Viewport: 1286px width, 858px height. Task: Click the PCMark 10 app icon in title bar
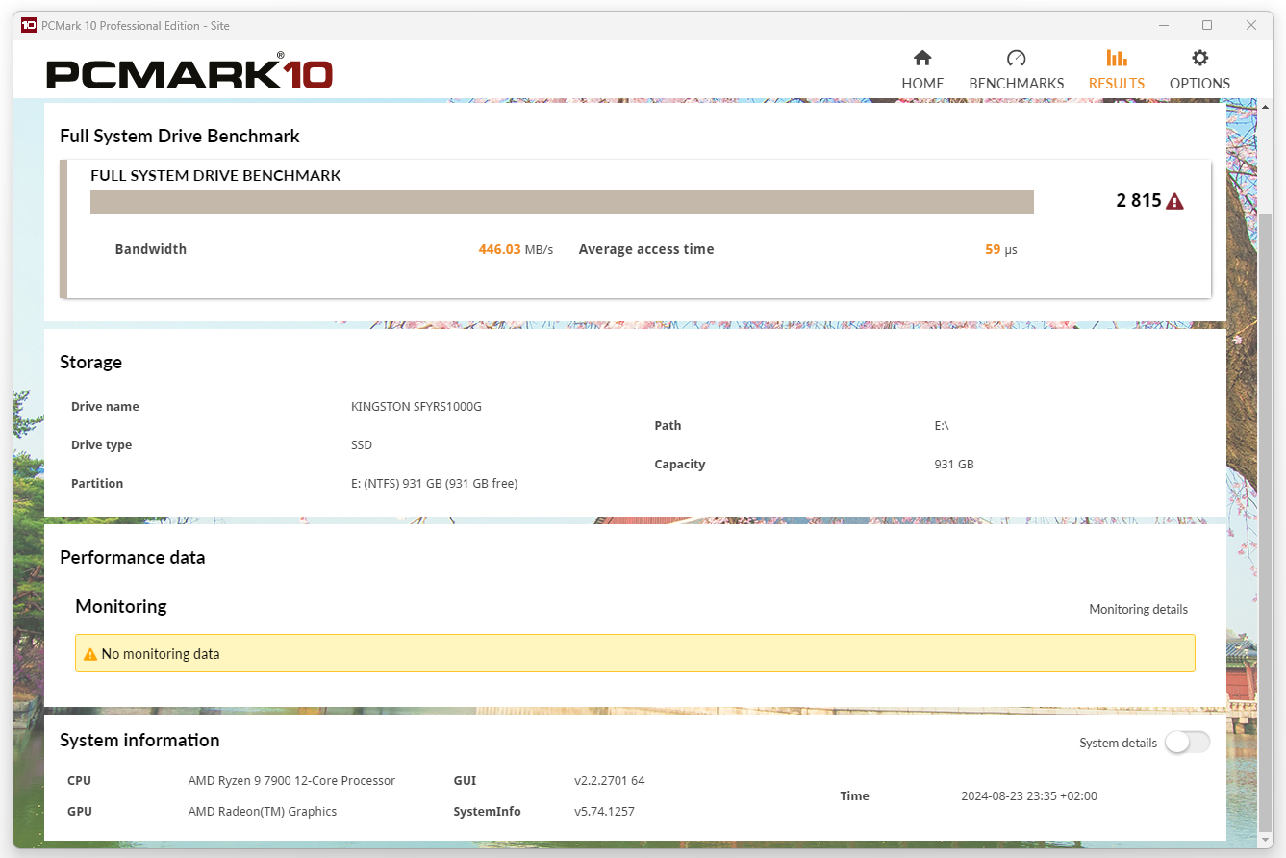(28, 25)
